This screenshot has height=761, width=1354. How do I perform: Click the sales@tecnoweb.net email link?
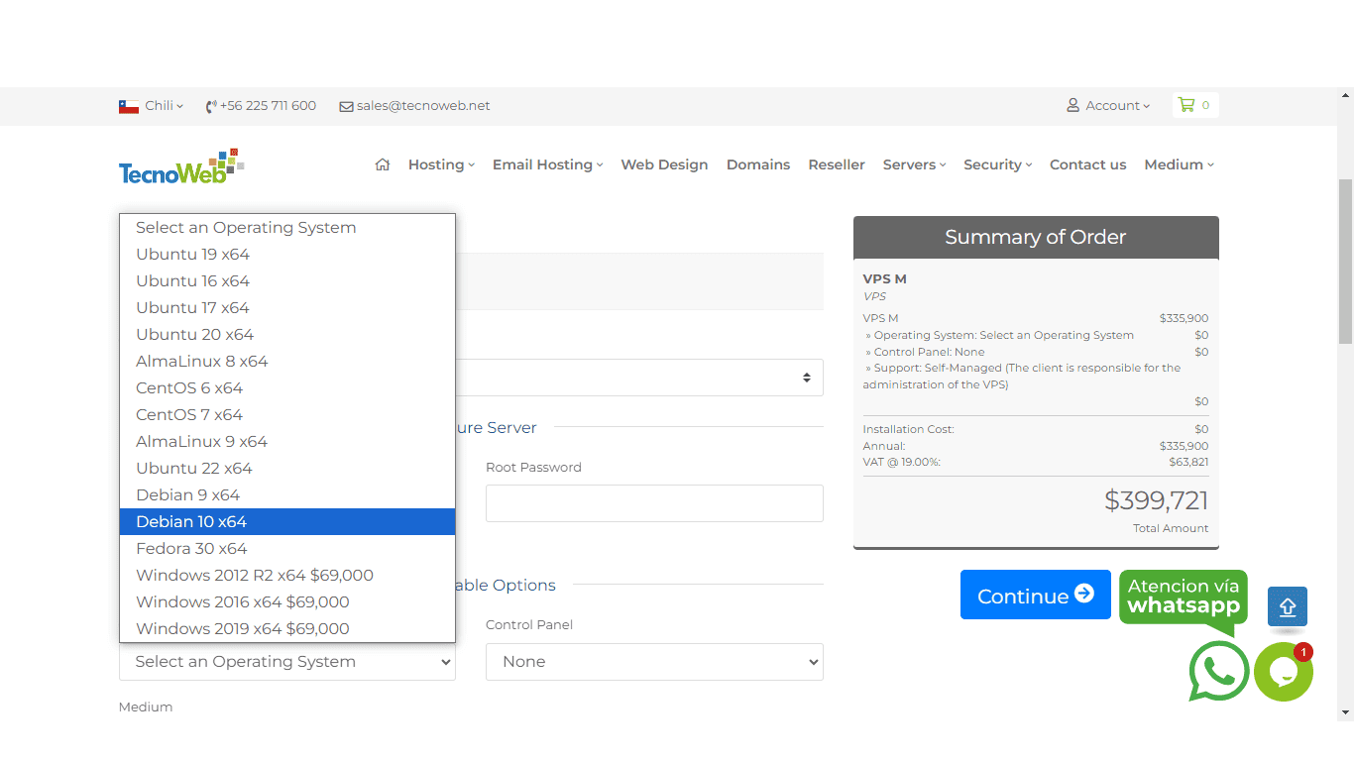point(415,106)
